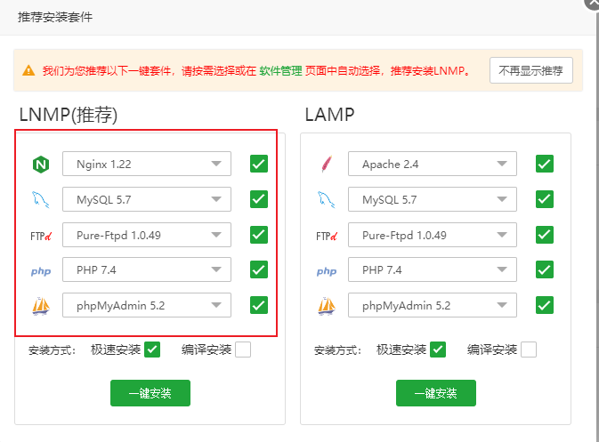Uncheck Pure-Ftpd 1.0.49 in LAMP
This screenshot has height=442, width=599.
[545, 235]
